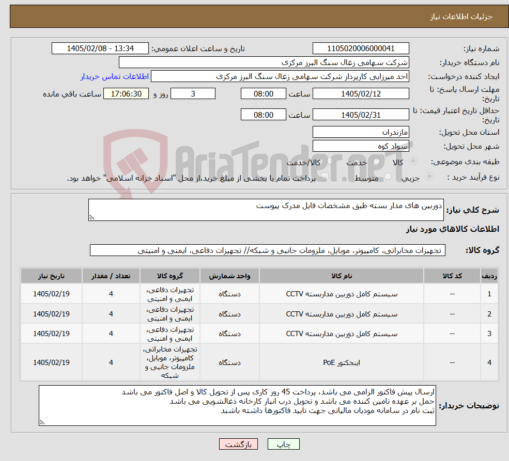Click the response deadline date 1405/02/12
The image size is (509, 461).
tap(361, 93)
